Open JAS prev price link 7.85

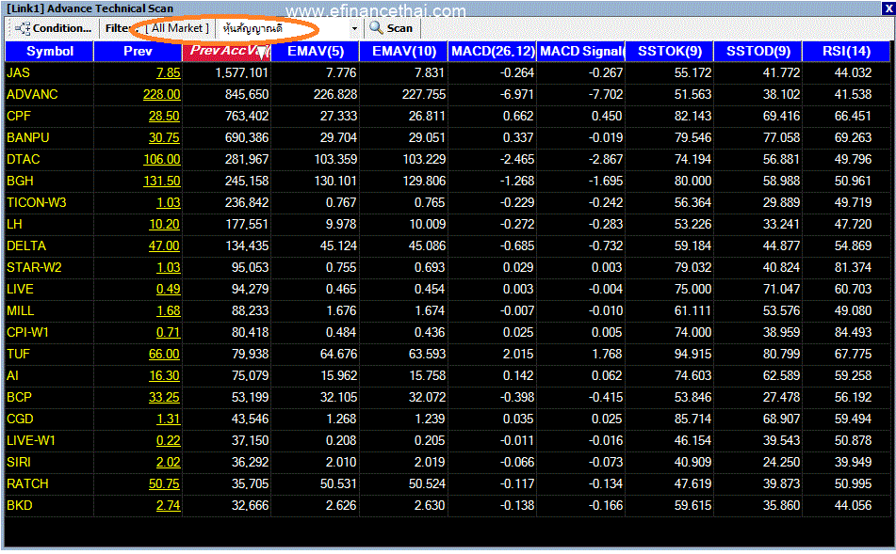[168, 73]
